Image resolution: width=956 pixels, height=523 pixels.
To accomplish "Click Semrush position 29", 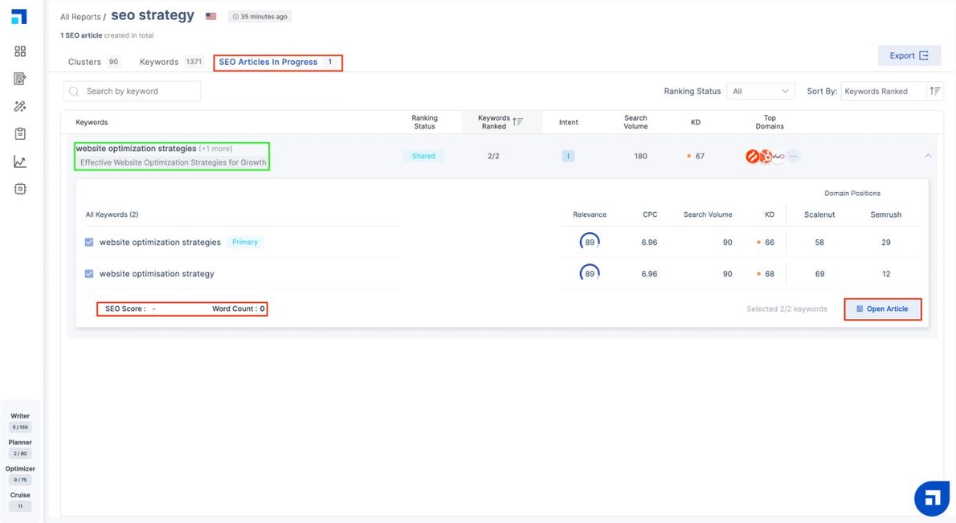I will click(886, 242).
